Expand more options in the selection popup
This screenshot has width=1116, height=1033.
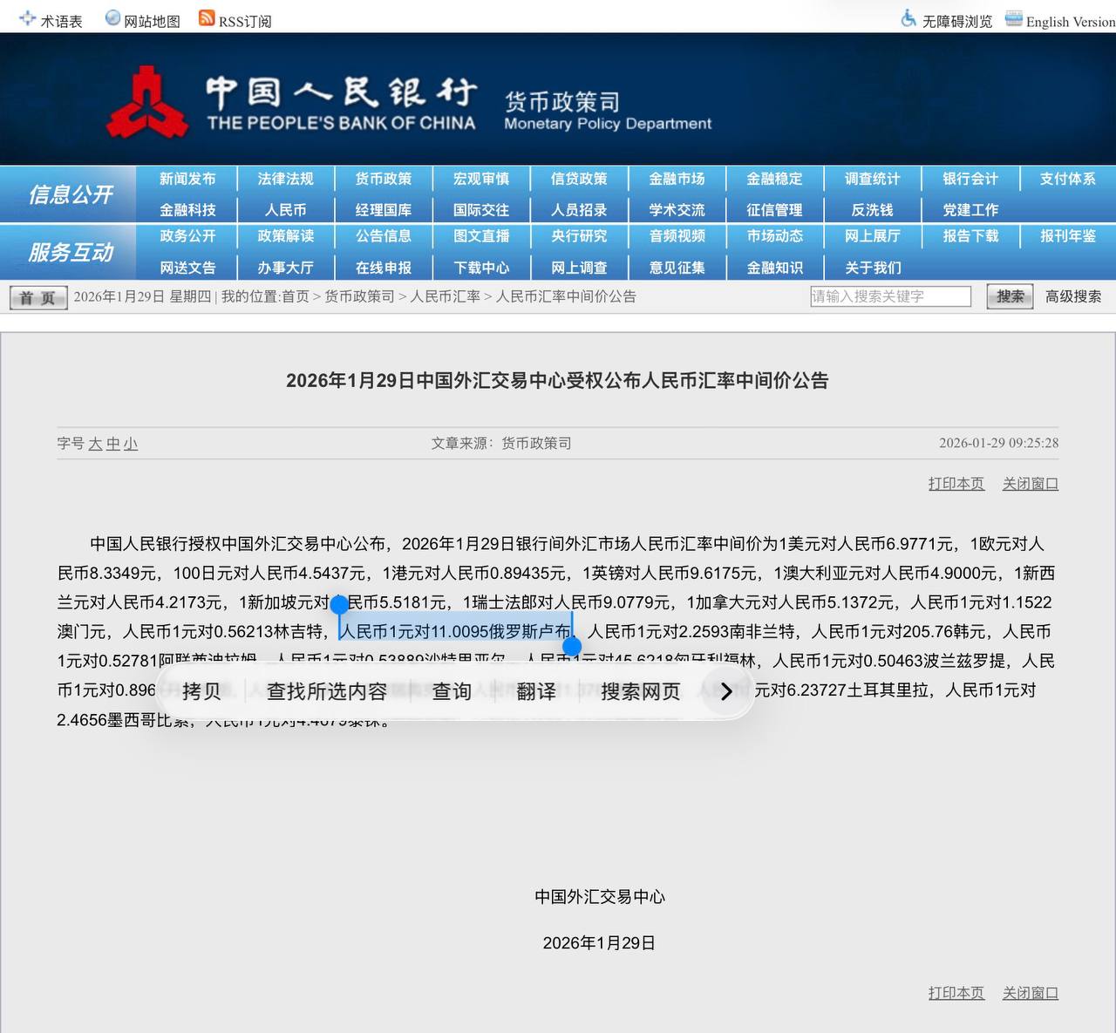726,691
